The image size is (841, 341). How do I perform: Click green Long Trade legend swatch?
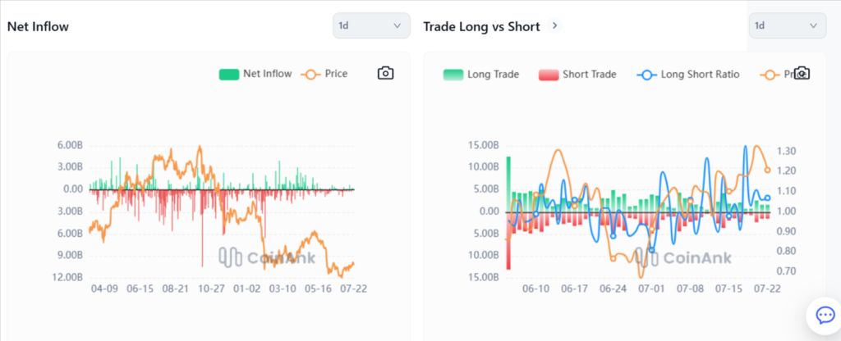[453, 75]
